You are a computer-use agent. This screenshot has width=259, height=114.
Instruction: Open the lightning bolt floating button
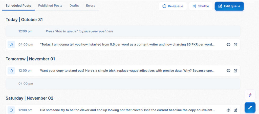[x=250, y=95]
